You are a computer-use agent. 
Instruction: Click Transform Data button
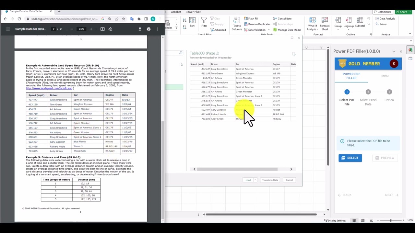click(270, 180)
